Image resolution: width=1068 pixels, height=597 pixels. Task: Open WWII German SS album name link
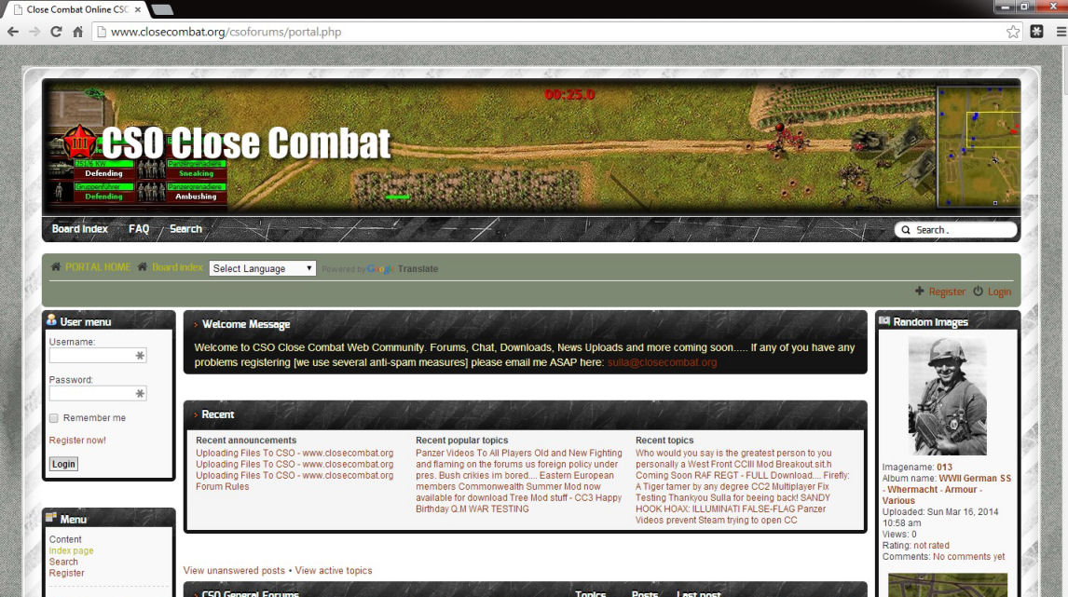click(x=946, y=490)
